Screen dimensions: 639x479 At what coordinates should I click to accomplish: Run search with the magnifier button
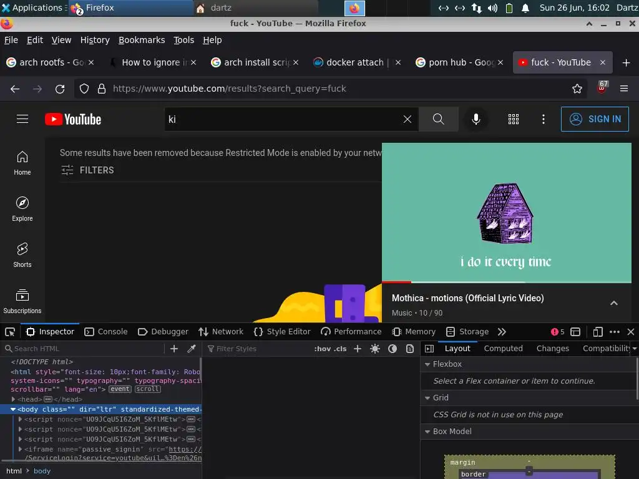tap(439, 119)
